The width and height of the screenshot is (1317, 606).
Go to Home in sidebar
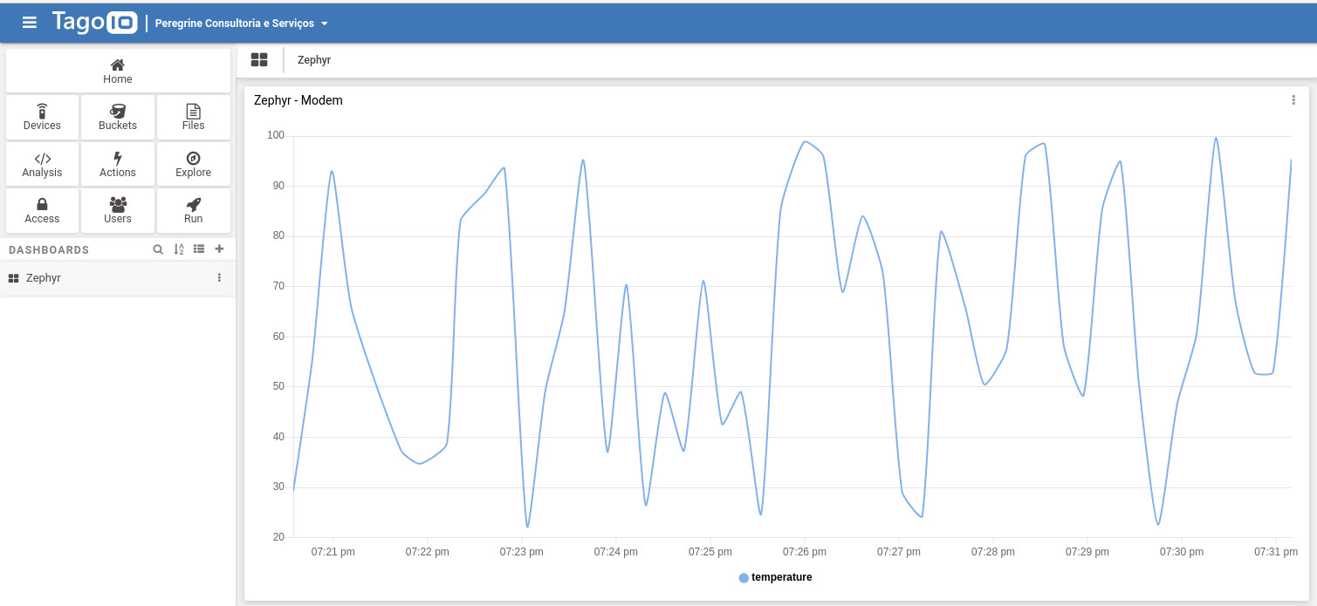point(118,71)
